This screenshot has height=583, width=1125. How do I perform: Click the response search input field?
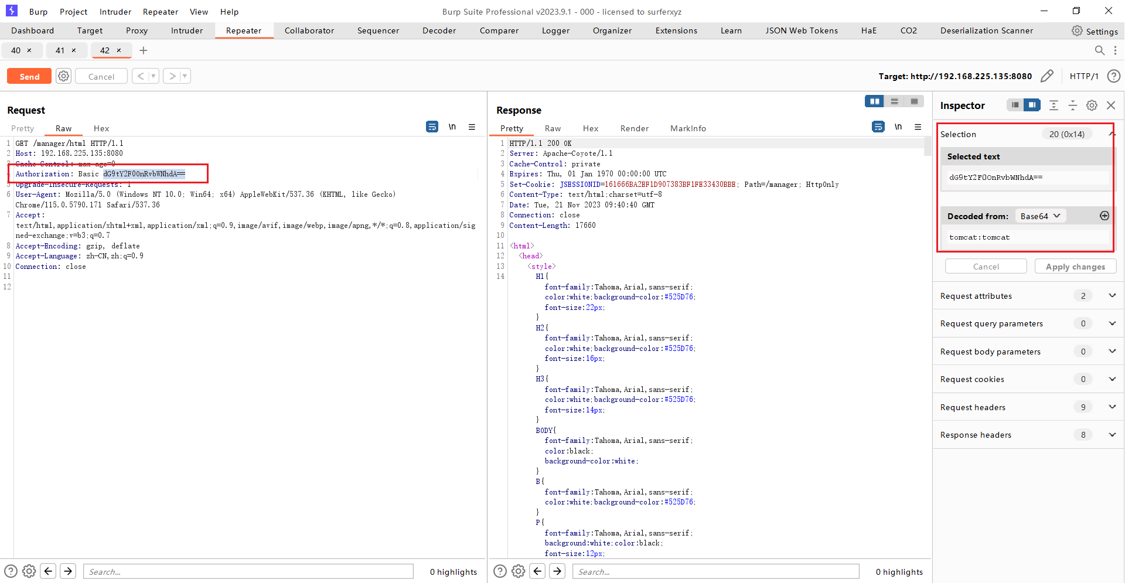click(x=715, y=572)
